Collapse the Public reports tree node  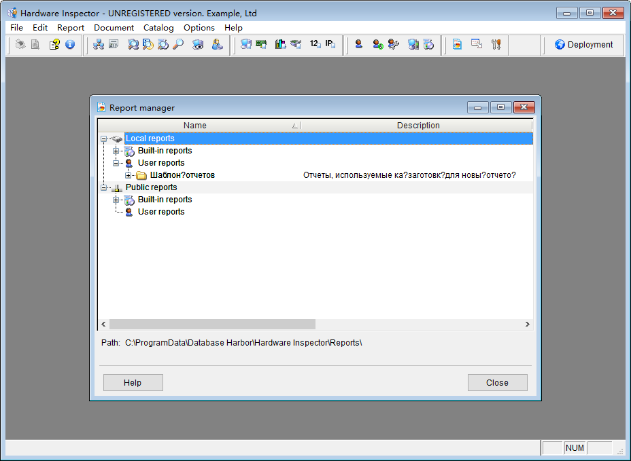pos(104,187)
